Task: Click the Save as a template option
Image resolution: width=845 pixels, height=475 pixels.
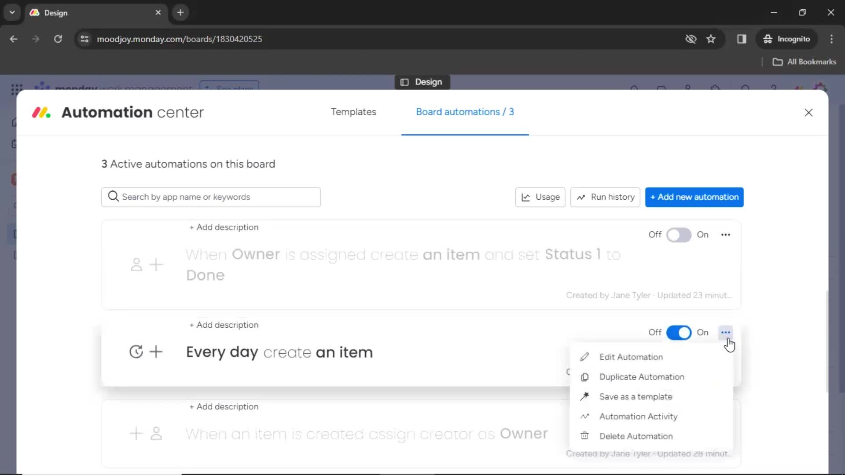Action: 636,396
